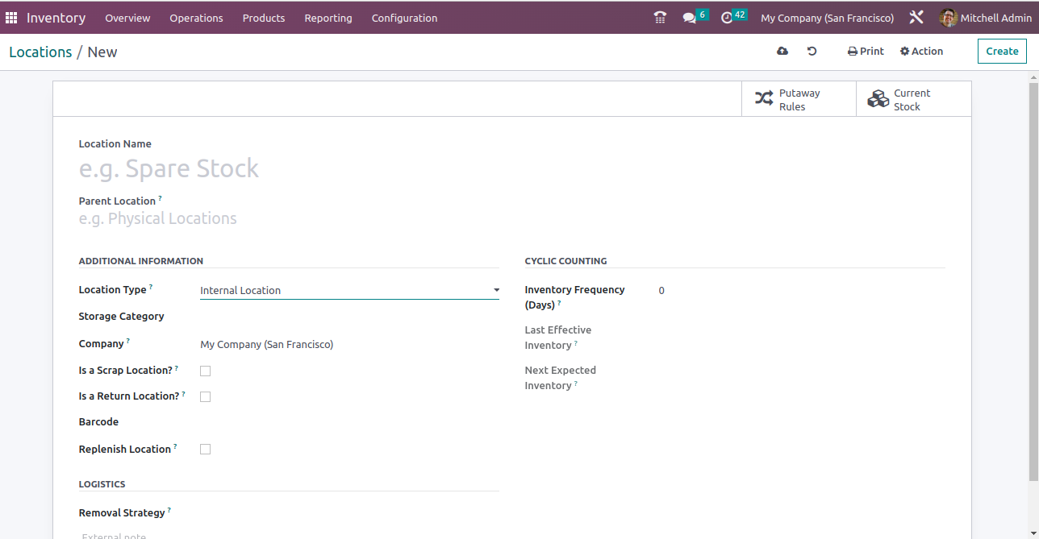1039x539 pixels.
Task: Open the Action dropdown menu
Action: (921, 51)
